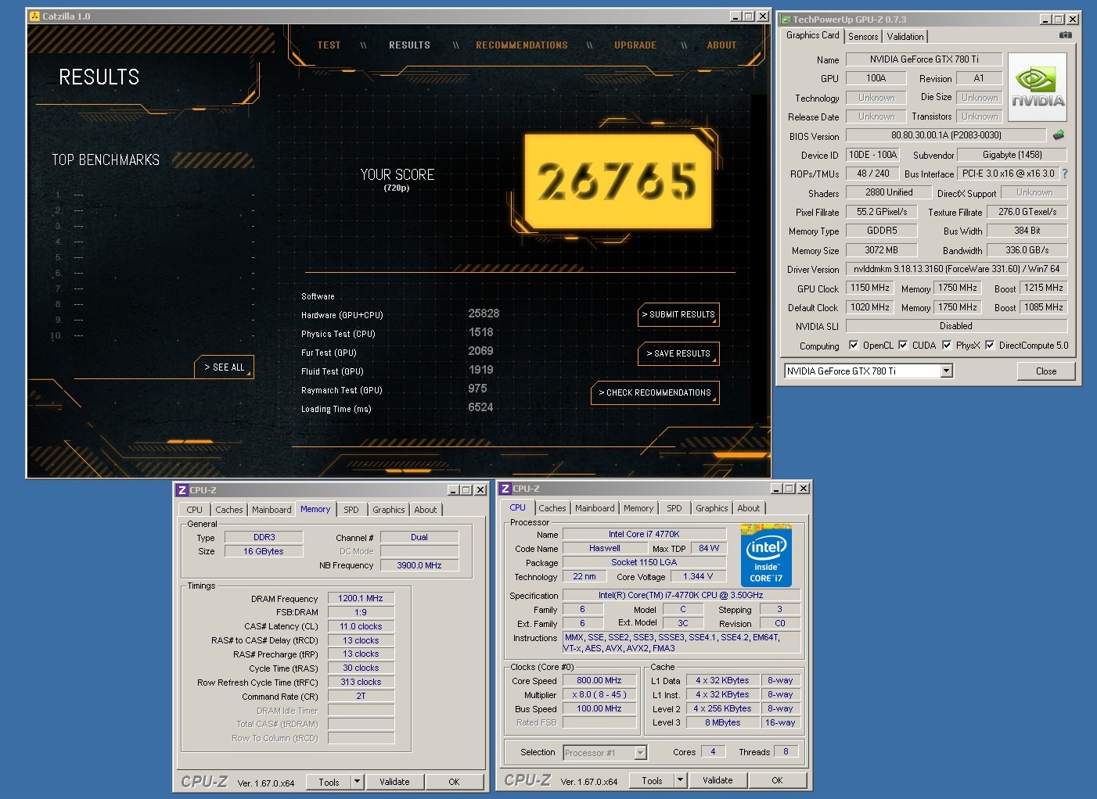Click the Hardware (GPU+CPU) score 25828
1097x799 pixels.
coord(484,314)
